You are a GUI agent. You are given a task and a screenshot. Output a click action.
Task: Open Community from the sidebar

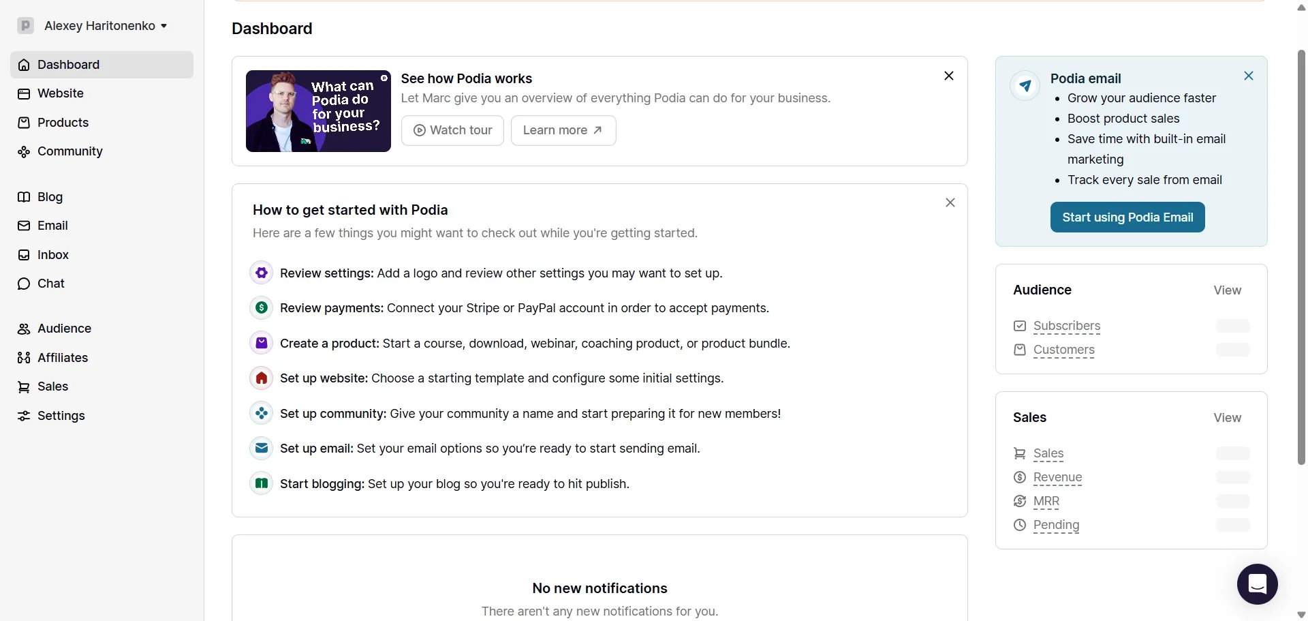click(x=102, y=151)
